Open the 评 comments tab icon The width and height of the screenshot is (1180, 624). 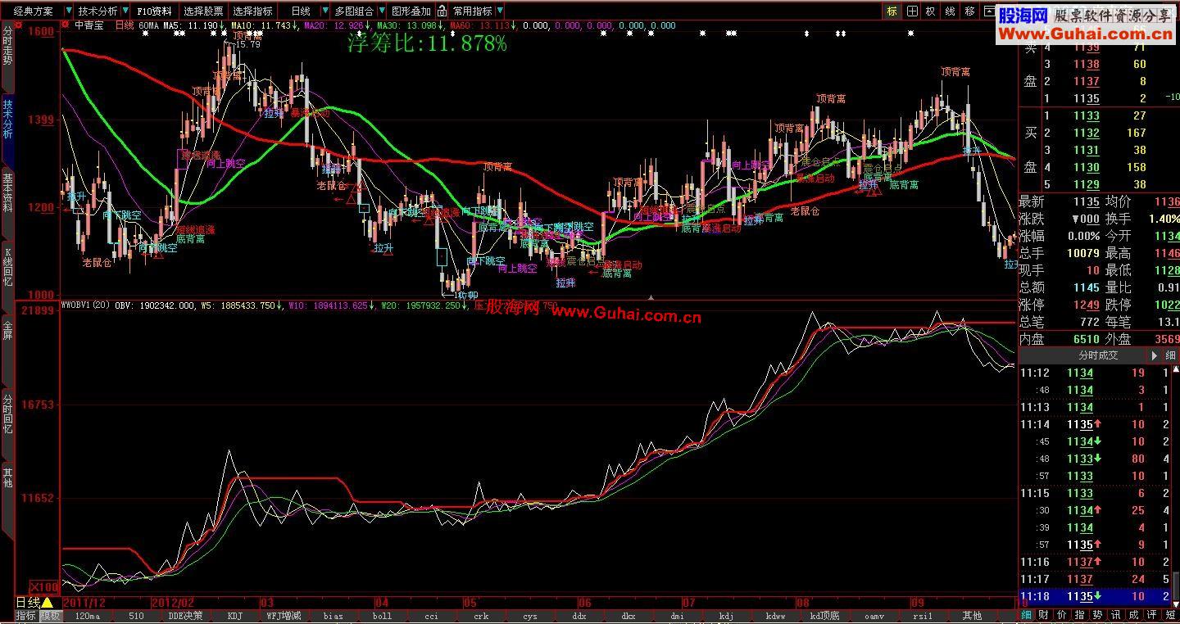(x=1151, y=614)
